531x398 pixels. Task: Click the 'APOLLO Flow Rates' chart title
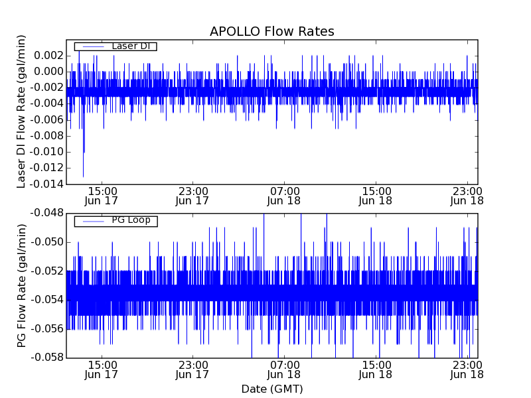tap(272, 31)
